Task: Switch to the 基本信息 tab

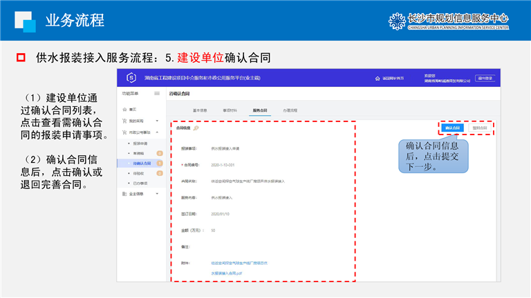Action: pyautogui.click(x=199, y=110)
